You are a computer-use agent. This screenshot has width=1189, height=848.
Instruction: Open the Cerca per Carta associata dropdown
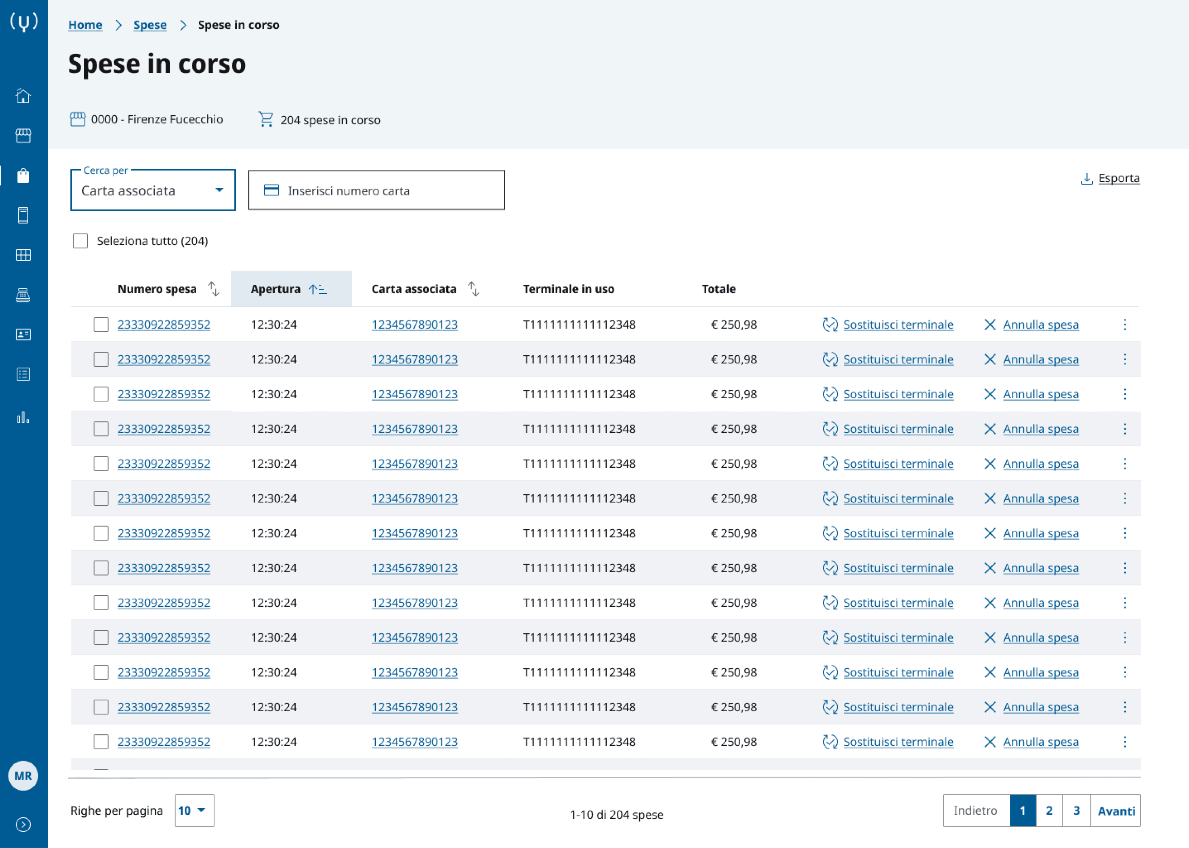[153, 190]
